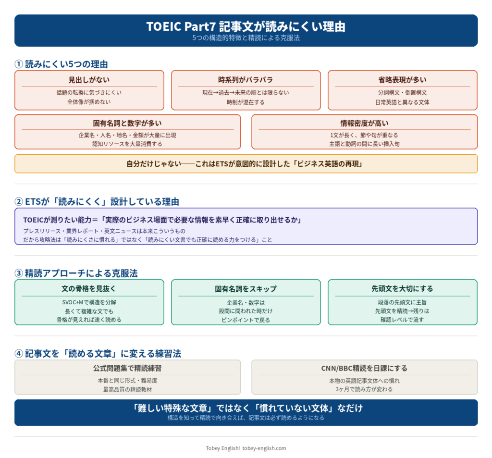
Task: Click text '日常英語と異なる文体'
Action: click(403, 102)
